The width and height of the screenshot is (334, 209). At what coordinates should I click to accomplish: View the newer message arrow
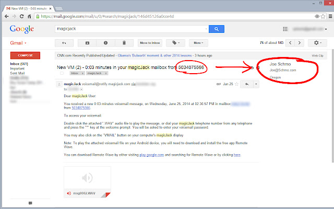click(x=290, y=43)
